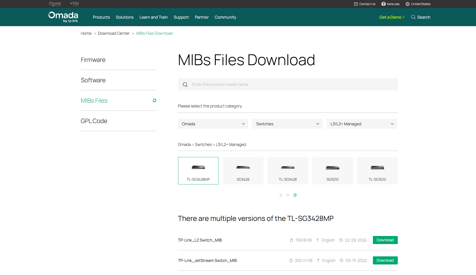Viewport: 476px width, 275px height.
Task: Open the VIGI brand link in top bar
Action: coord(74,4)
